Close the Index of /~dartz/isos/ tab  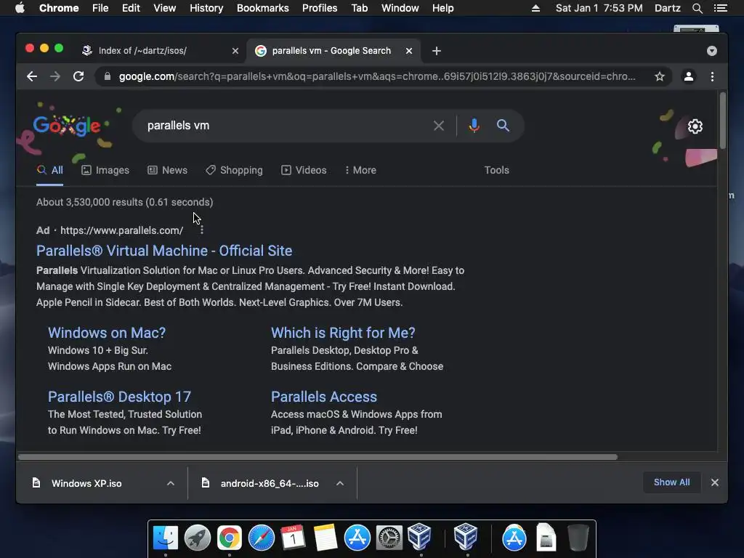(235, 51)
